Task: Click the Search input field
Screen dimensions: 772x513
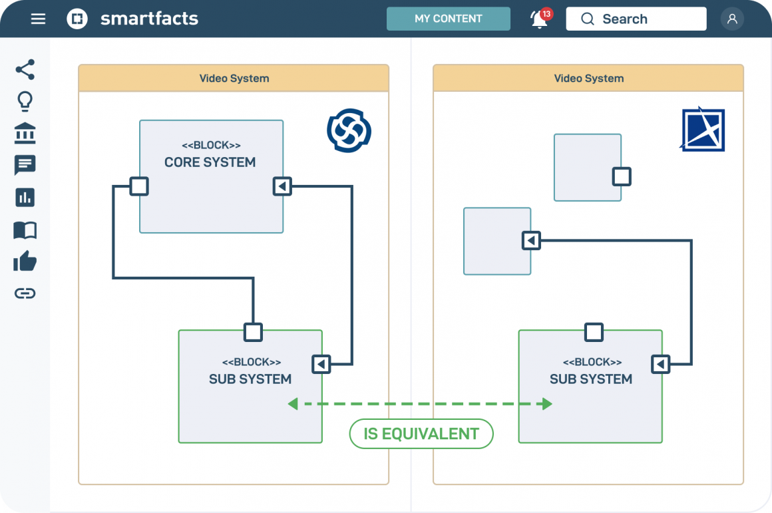Action: [636, 19]
